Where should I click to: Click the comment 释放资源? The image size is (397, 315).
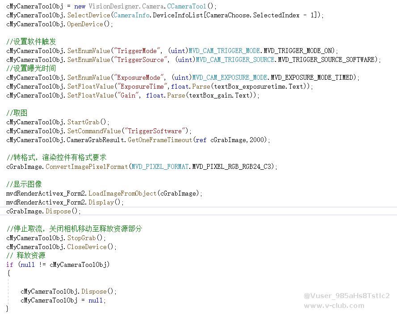coord(26,255)
